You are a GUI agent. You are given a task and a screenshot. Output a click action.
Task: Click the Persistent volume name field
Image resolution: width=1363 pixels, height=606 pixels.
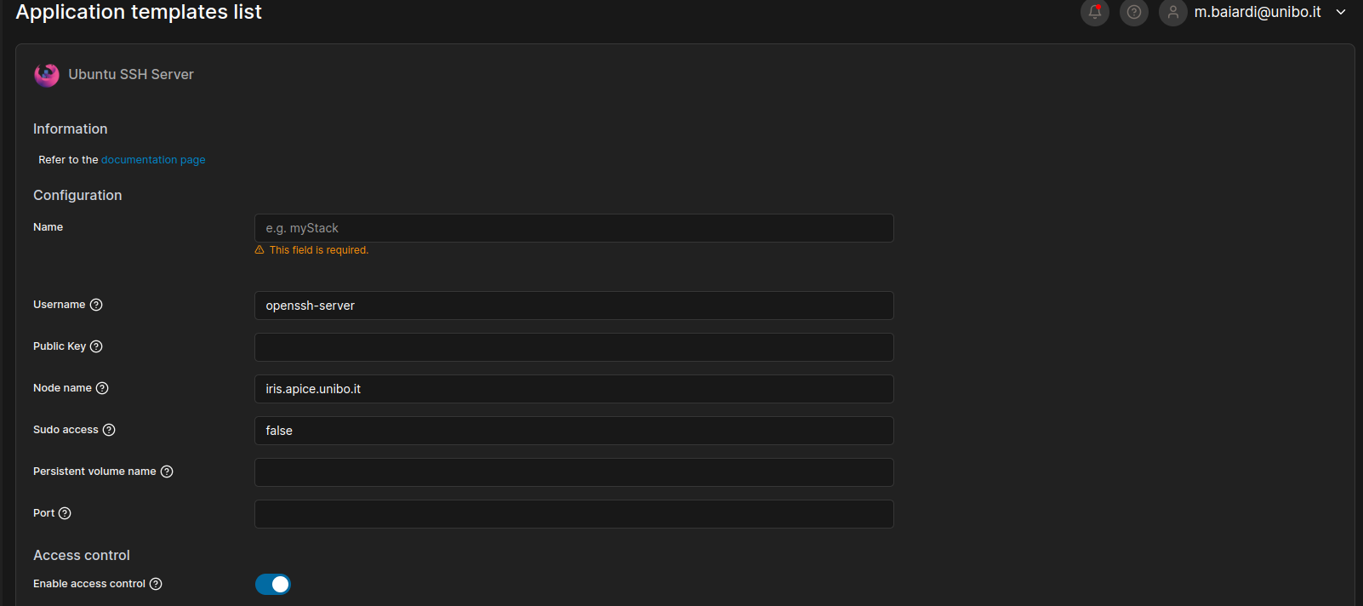point(573,472)
